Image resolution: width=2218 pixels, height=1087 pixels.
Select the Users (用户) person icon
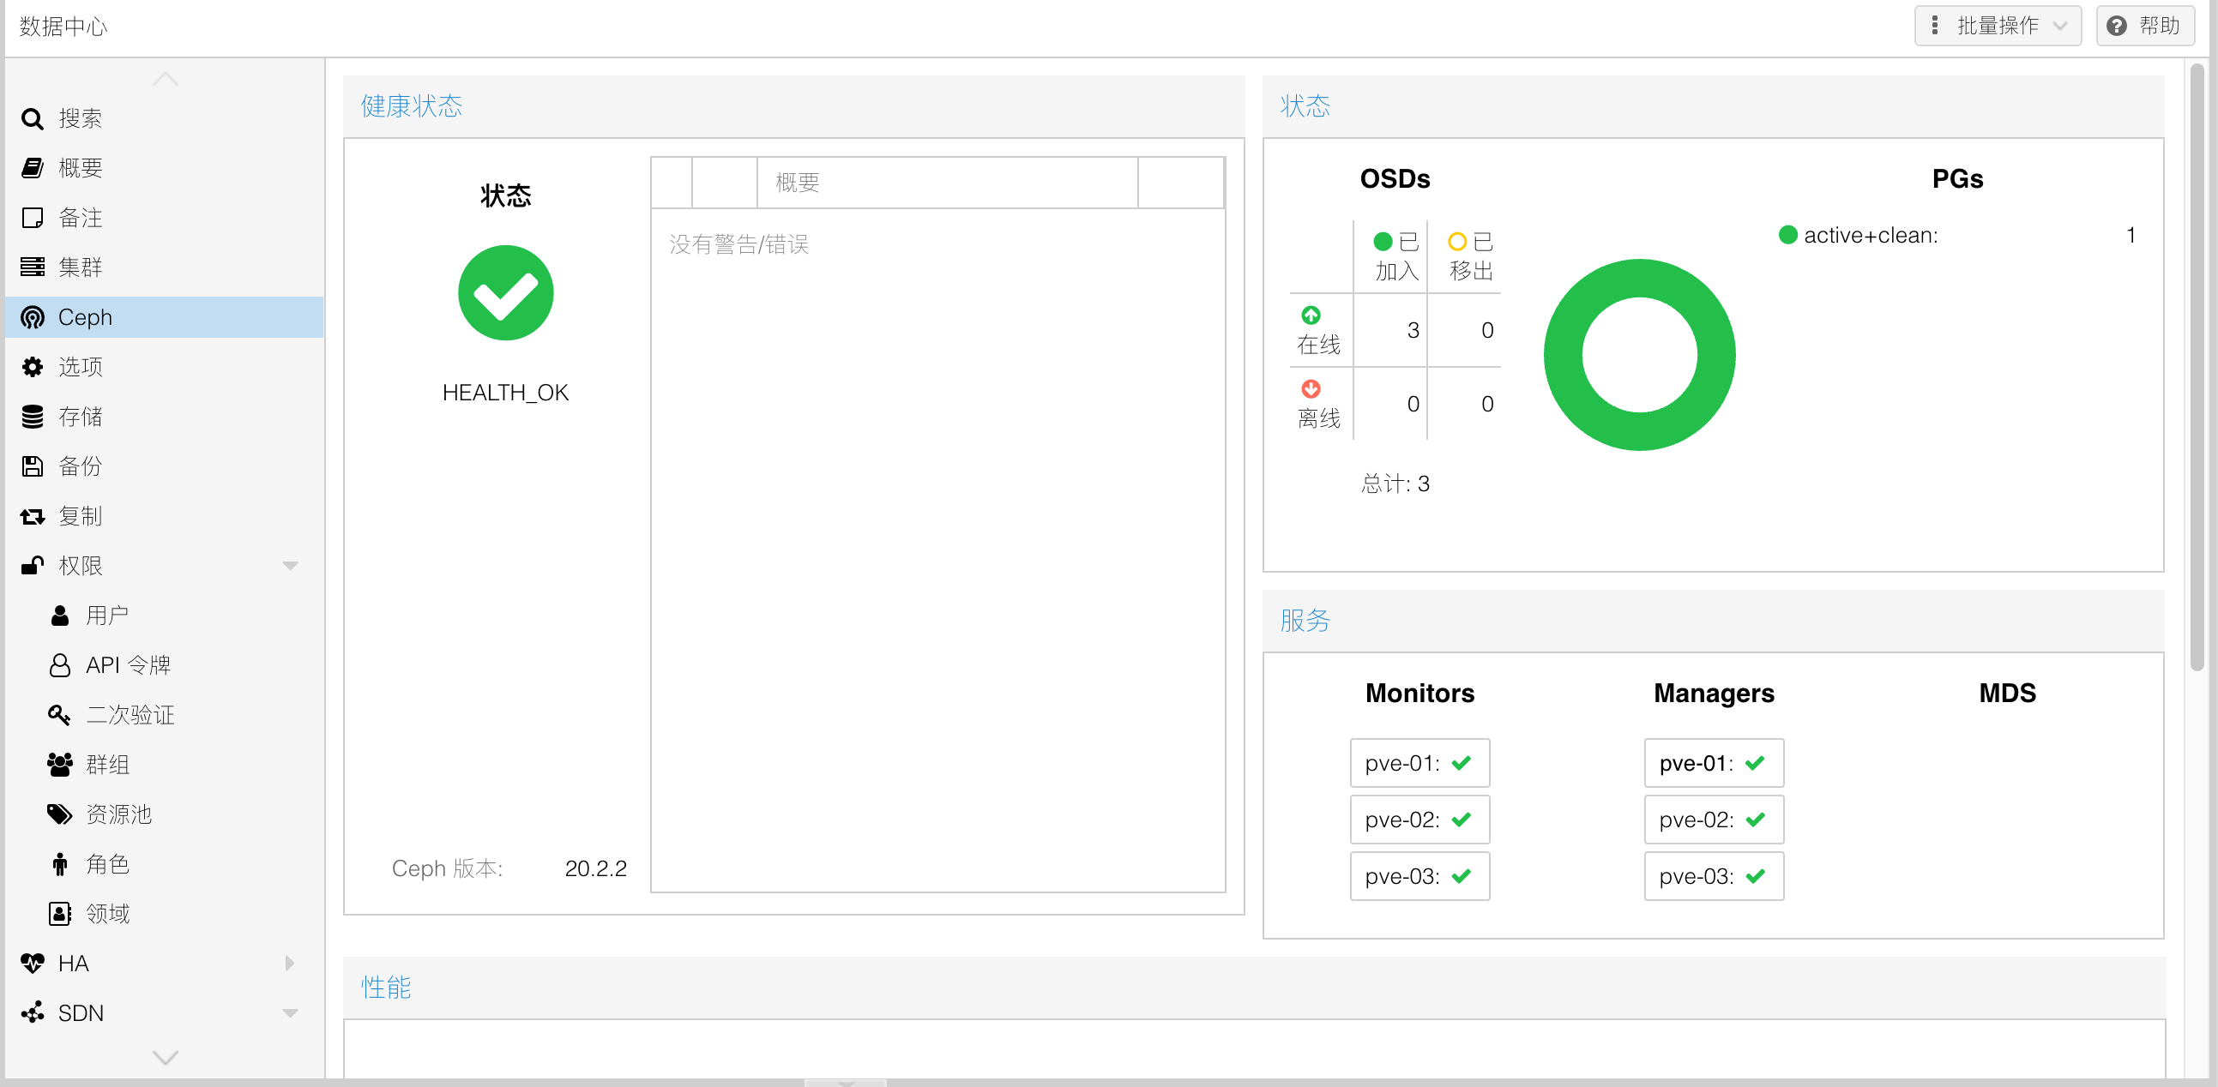click(x=59, y=616)
